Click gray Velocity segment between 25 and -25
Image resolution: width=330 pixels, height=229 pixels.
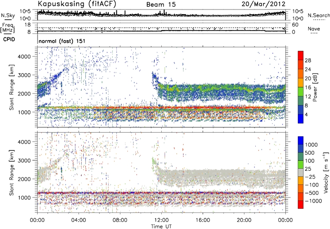tap(301, 172)
